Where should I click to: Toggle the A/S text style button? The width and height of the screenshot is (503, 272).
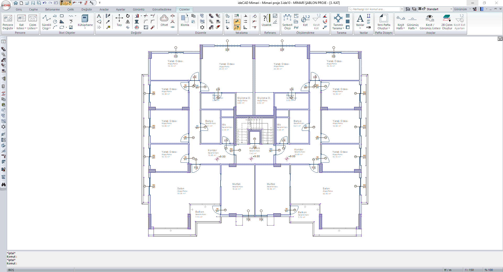[x=91, y=3]
